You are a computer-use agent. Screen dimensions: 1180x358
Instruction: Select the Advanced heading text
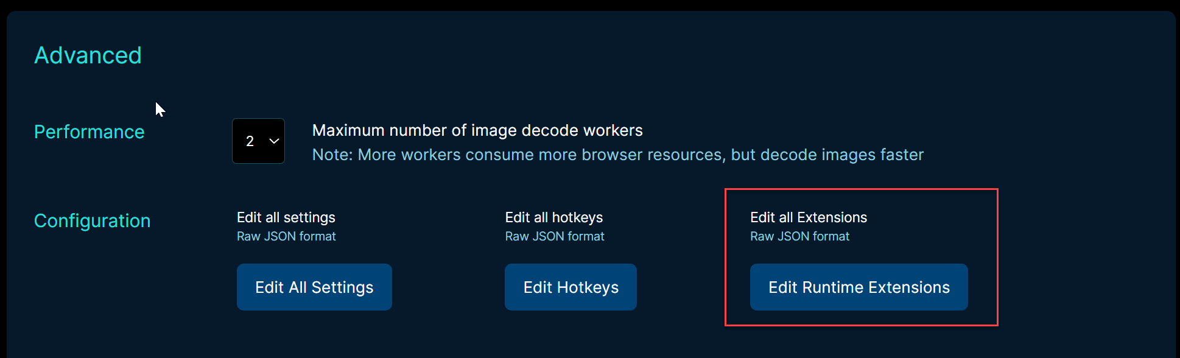pyautogui.click(x=88, y=55)
